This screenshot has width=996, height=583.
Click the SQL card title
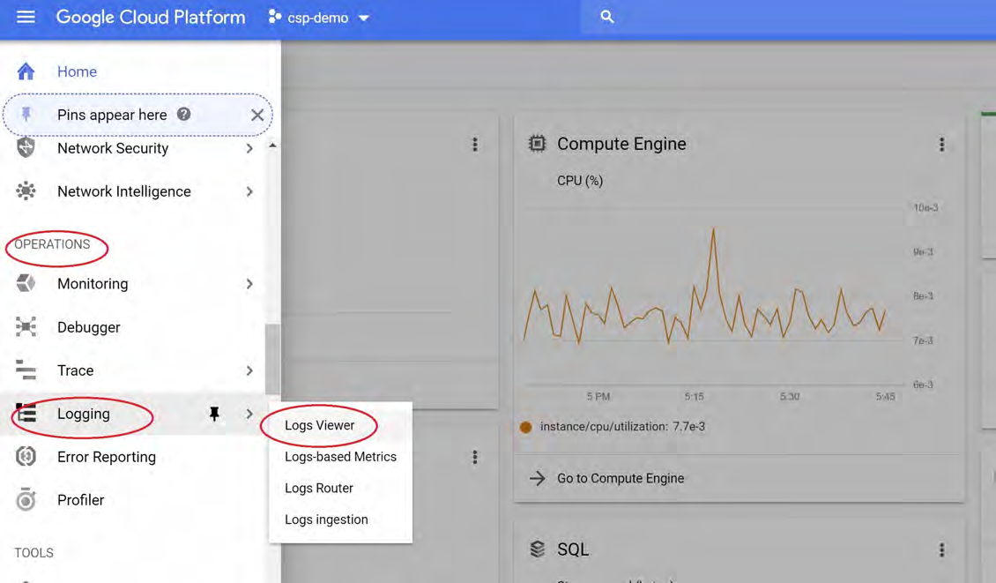(x=573, y=549)
